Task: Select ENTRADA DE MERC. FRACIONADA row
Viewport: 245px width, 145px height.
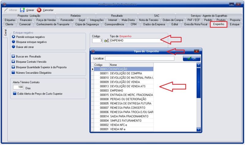Action: pos(124,95)
